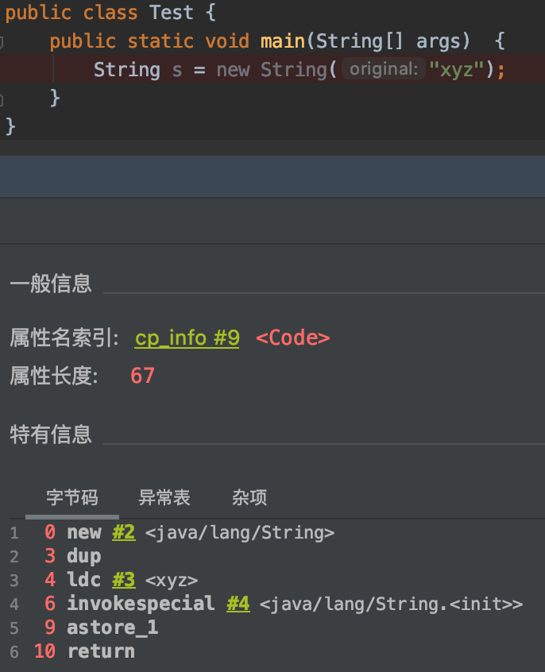The image size is (545, 672).
Task: Follow the cp_info #9 hyperlink
Action: tap(186, 338)
